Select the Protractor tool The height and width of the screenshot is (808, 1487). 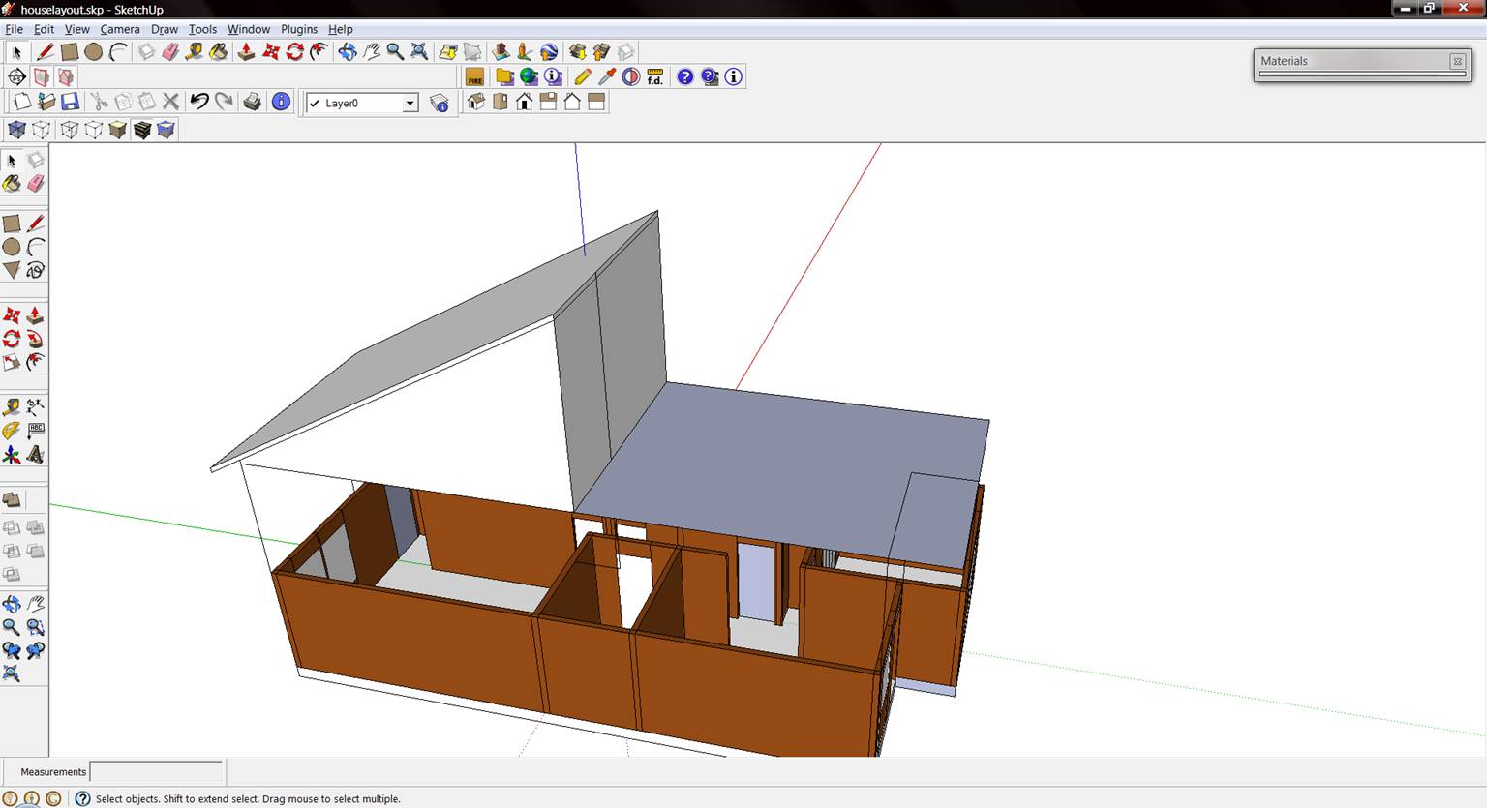(x=12, y=431)
